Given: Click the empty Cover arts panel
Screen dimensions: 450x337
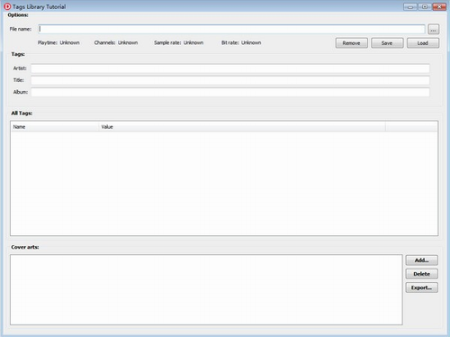Looking at the screenshot, I should 206,290.
